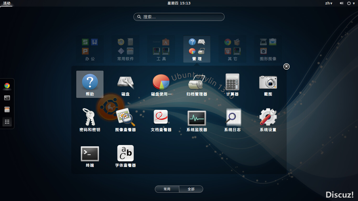Click the 活动 Activities menu button
The width and height of the screenshot is (358, 201).
pyautogui.click(x=7, y=3)
